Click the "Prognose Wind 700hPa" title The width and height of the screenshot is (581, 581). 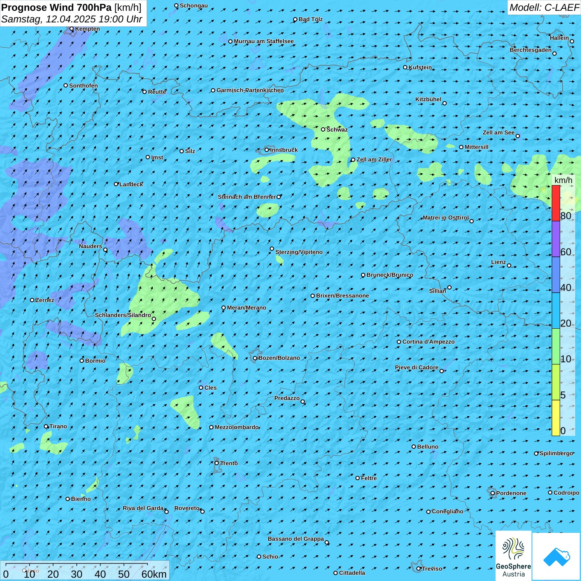click(56, 7)
